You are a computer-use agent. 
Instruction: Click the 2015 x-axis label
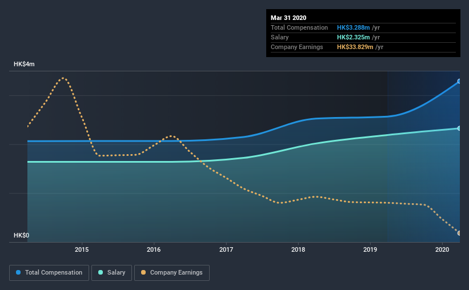(82, 249)
